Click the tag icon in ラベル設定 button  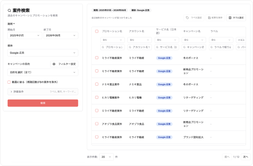click(x=187, y=18)
